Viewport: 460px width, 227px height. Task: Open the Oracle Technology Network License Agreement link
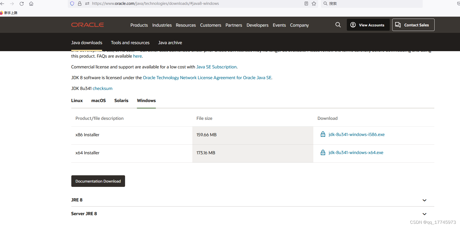[207, 78]
